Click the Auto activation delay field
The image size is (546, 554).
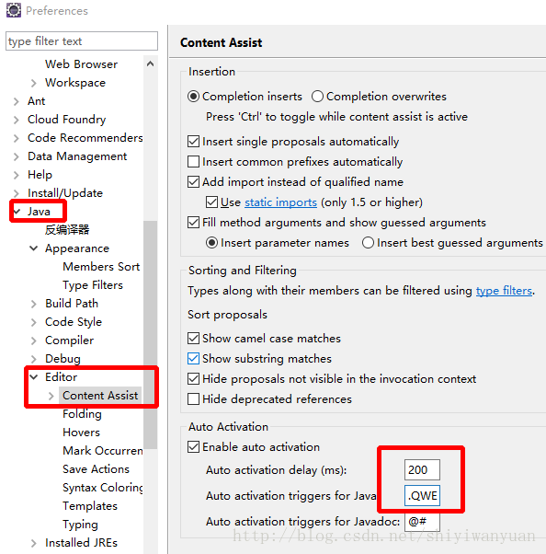coord(422,470)
